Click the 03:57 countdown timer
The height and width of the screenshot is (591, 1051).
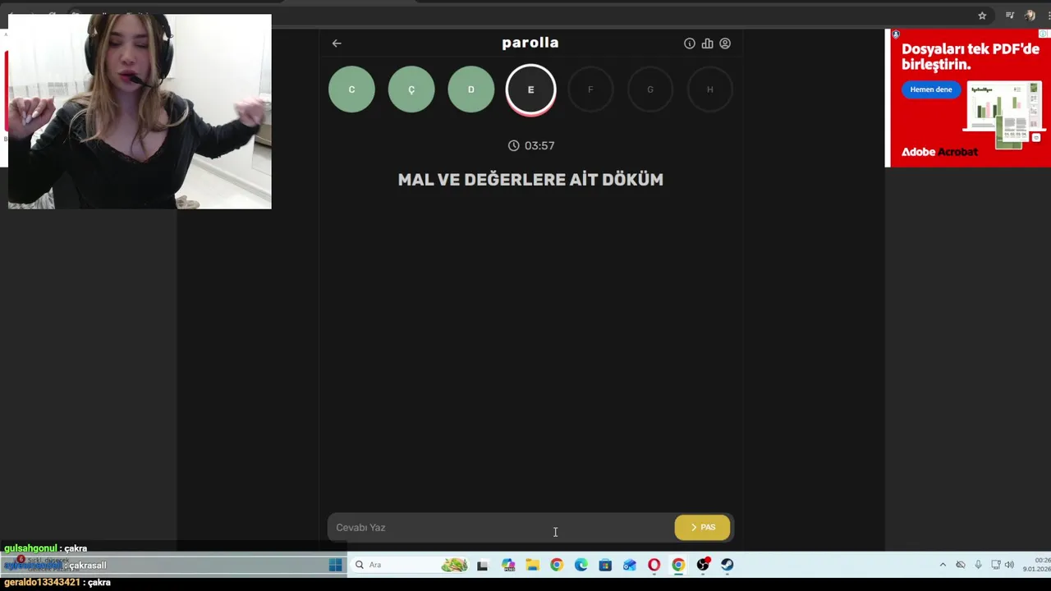tap(531, 145)
